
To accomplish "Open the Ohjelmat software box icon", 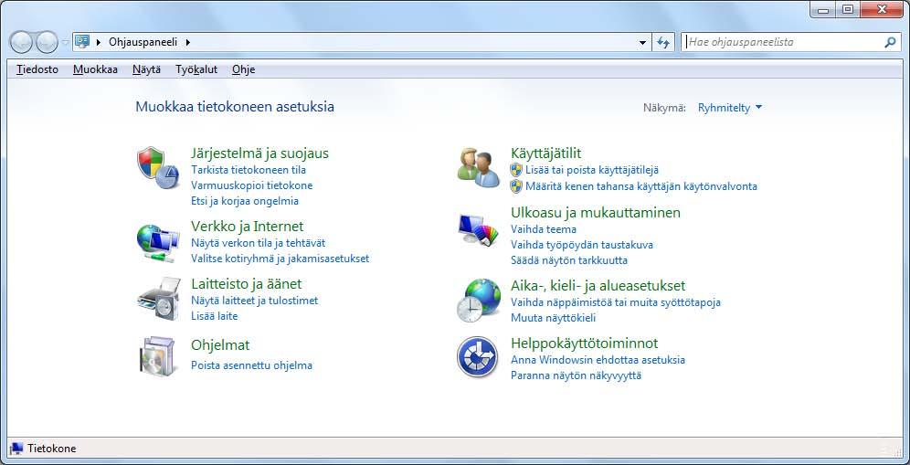I will point(157,356).
